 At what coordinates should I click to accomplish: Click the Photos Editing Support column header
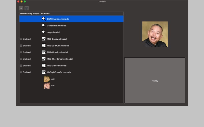coord(30,13)
